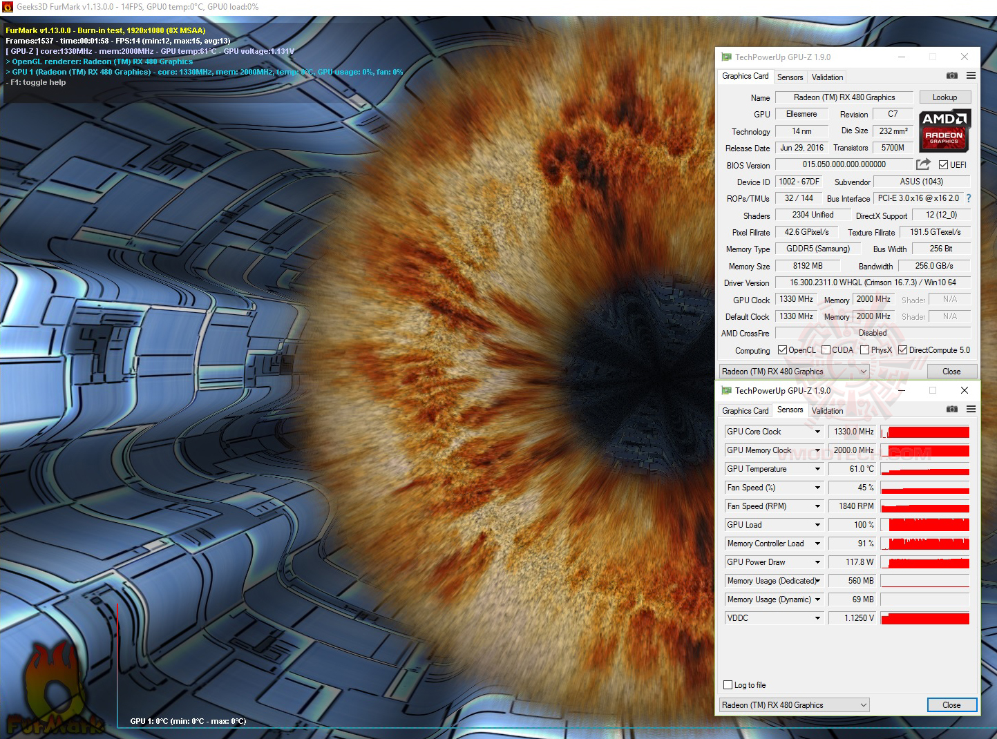Screen dimensions: 997x739
Task: Click the Lookup button
Action: (944, 97)
